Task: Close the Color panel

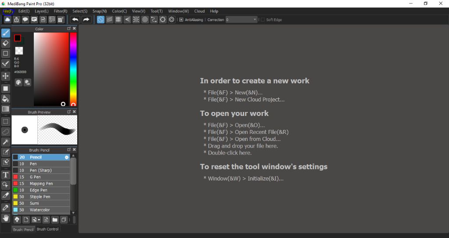Action: tap(74, 29)
